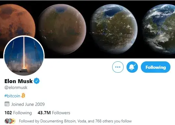Click the blue verified checkmark badge
This screenshot has height=125, width=175.
(x=37, y=81)
